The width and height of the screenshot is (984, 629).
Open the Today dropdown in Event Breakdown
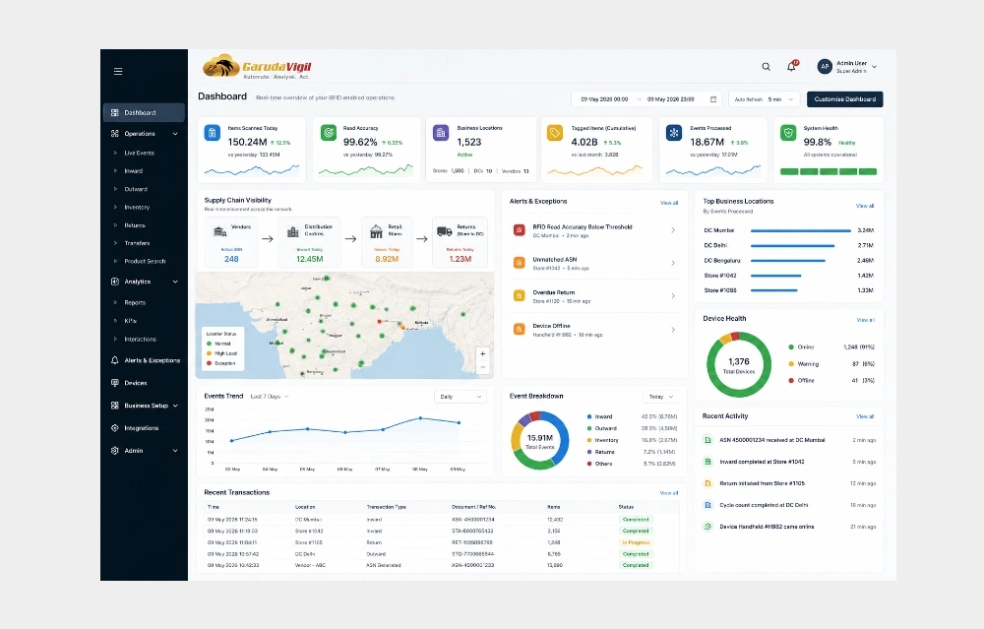[661, 397]
